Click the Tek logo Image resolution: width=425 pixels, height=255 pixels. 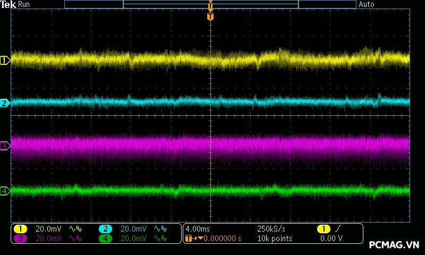[x=8, y=4]
